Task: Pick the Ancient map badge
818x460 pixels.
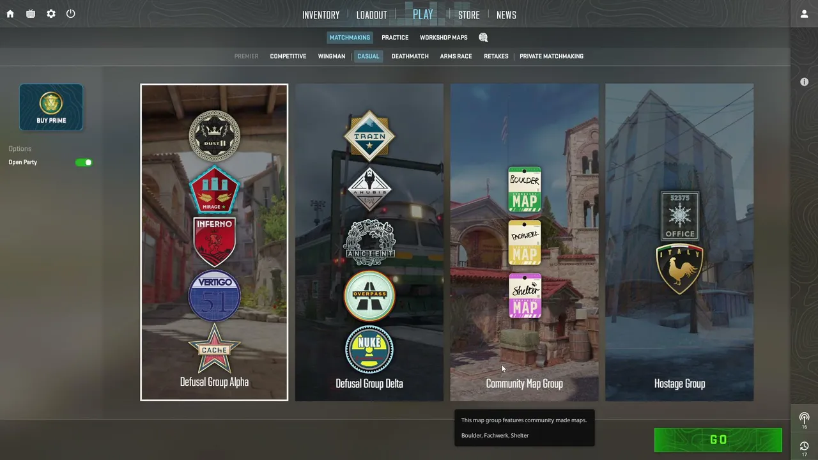Action: click(369, 243)
